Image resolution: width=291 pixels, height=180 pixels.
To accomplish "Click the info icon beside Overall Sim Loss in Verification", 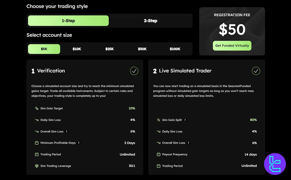I will point(67,131).
